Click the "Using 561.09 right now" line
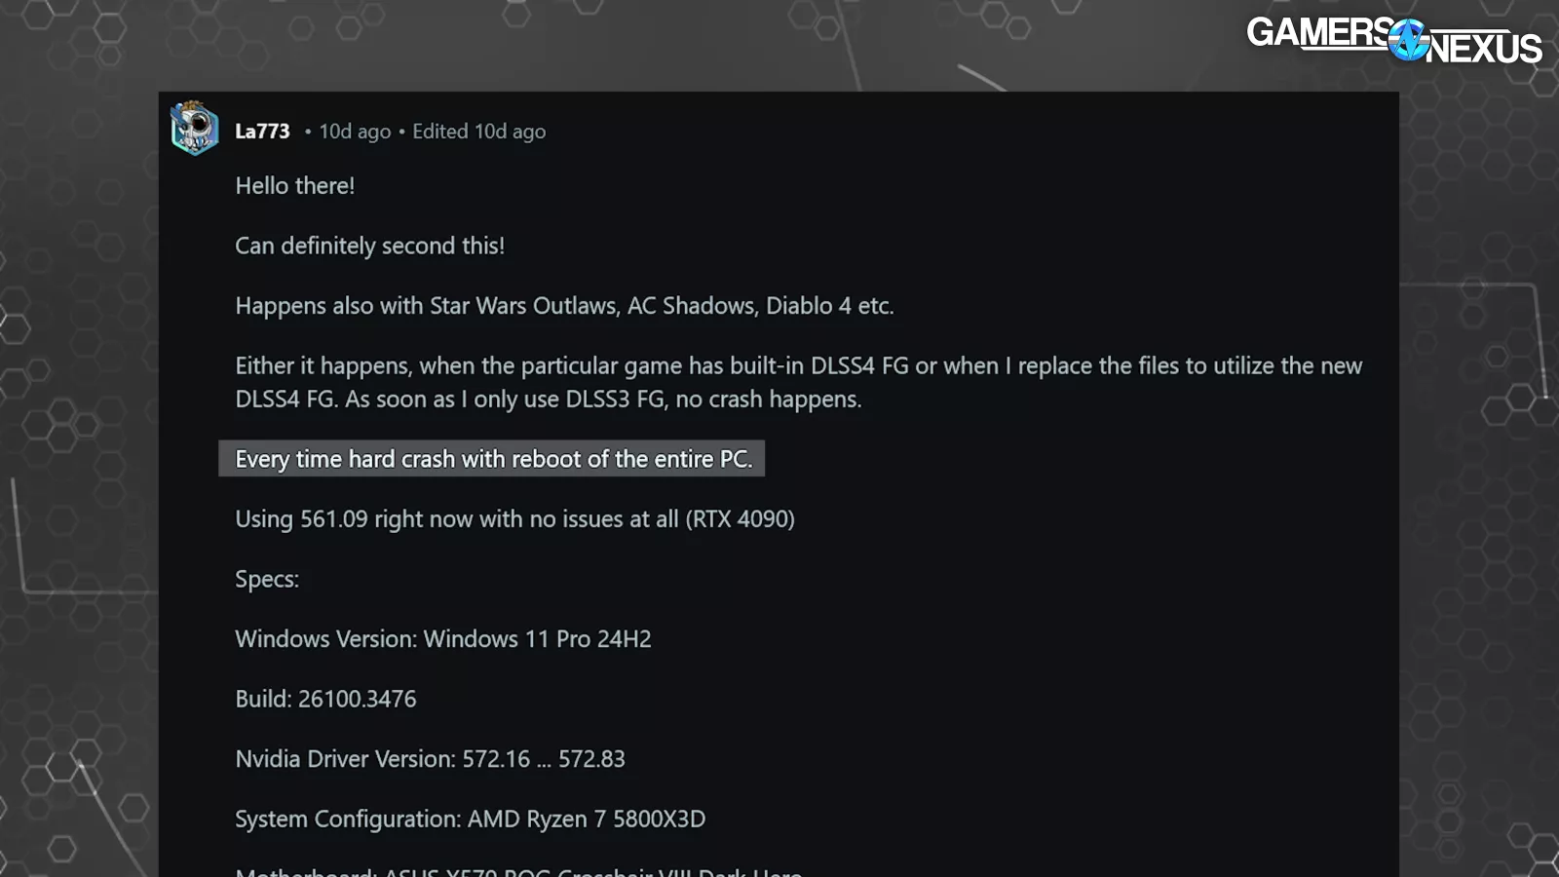Screen dimensions: 1559x877 (x=514, y=519)
